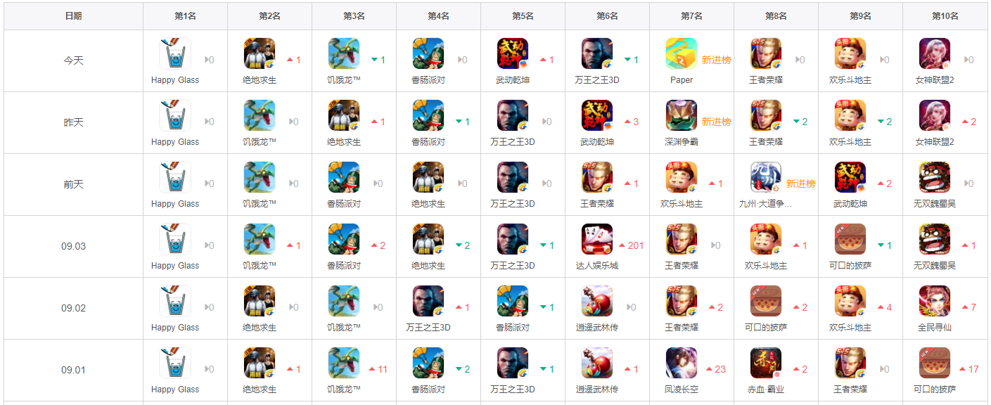Click the 达人娱乐城 poker icon in 09.03 row
The image size is (991, 405).
[597, 239]
